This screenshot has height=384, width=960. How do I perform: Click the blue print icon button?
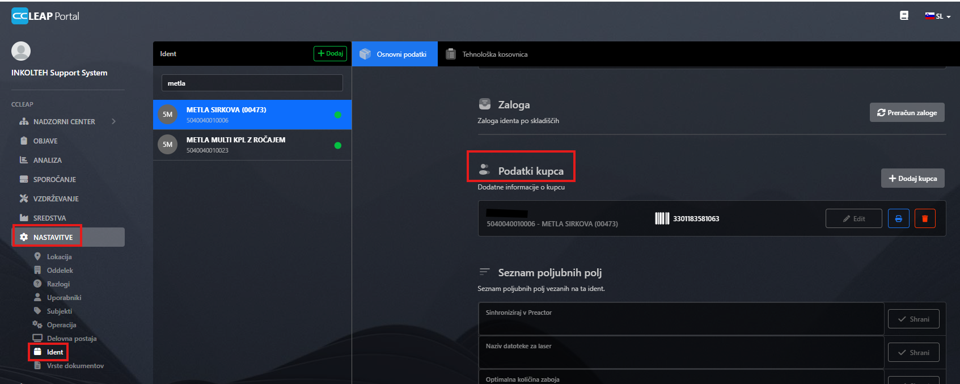898,218
